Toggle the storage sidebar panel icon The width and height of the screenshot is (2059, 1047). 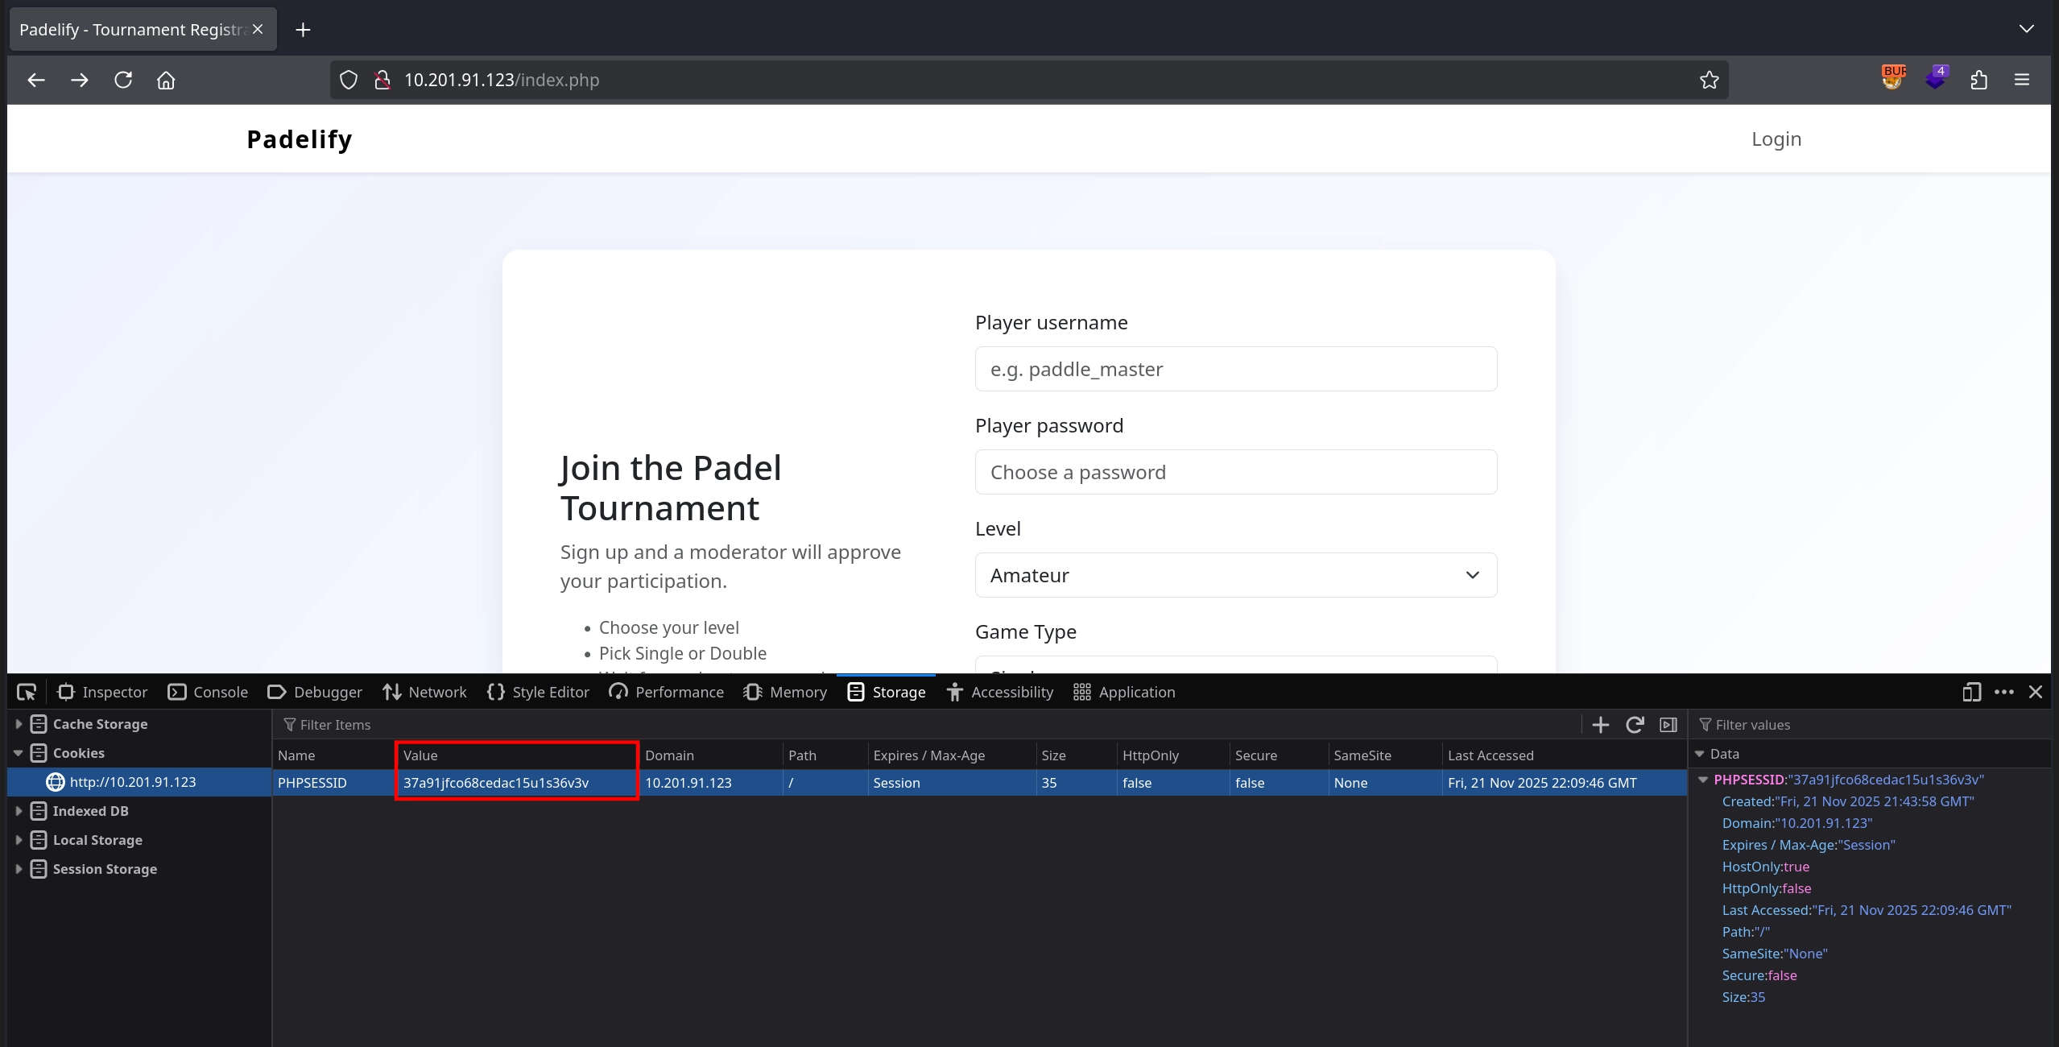1668,725
